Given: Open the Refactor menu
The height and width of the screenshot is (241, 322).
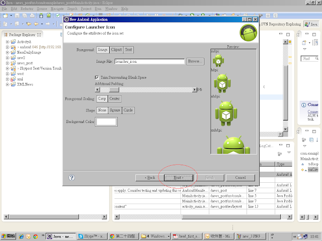Looking at the screenshot, I should point(27,9).
